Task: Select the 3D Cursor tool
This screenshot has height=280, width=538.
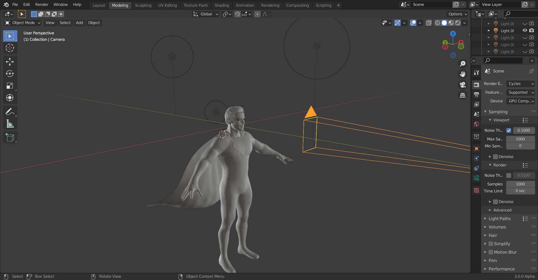Action: pos(10,48)
